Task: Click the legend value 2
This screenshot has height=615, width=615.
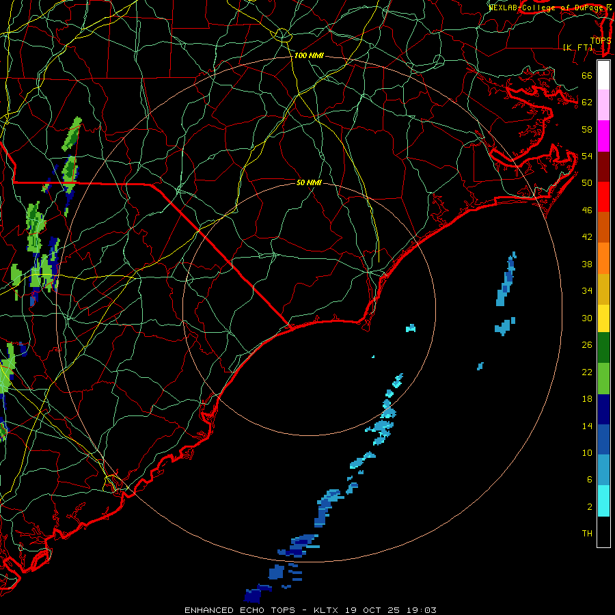Action: tap(590, 507)
